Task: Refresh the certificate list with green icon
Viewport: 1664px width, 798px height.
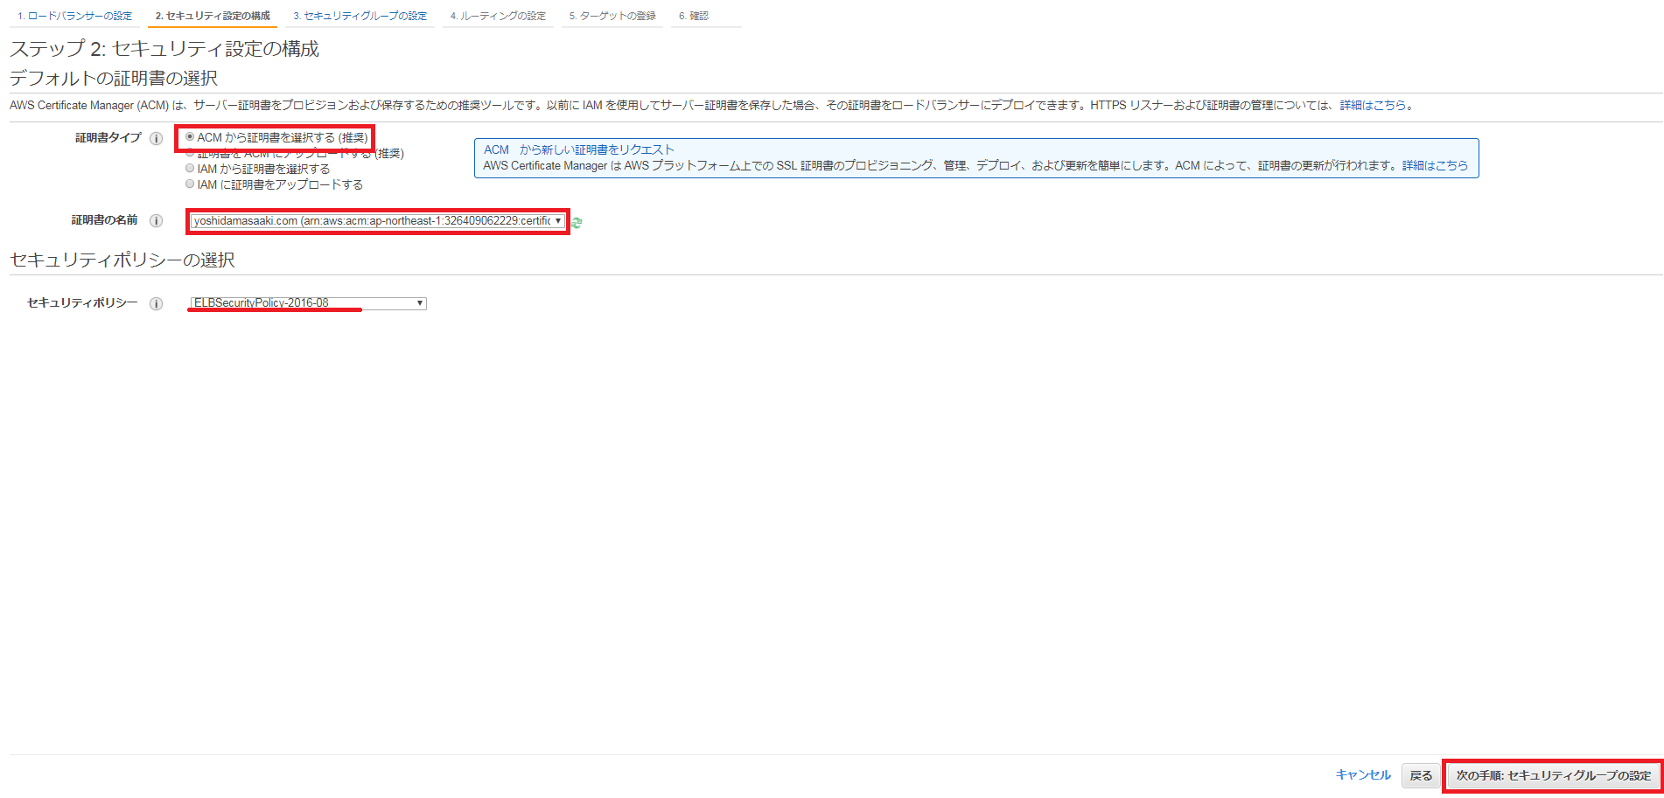Action: click(577, 223)
